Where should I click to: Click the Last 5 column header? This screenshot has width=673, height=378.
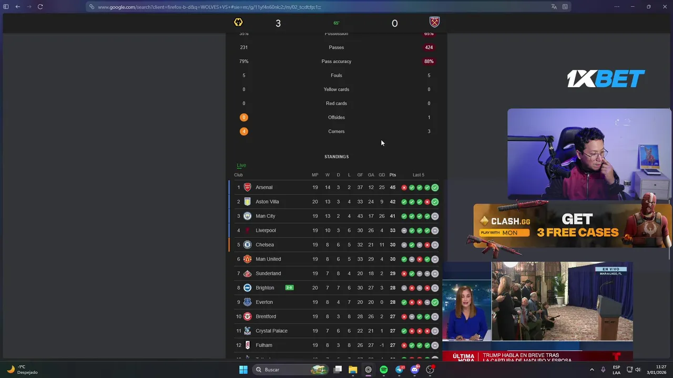[x=419, y=175]
